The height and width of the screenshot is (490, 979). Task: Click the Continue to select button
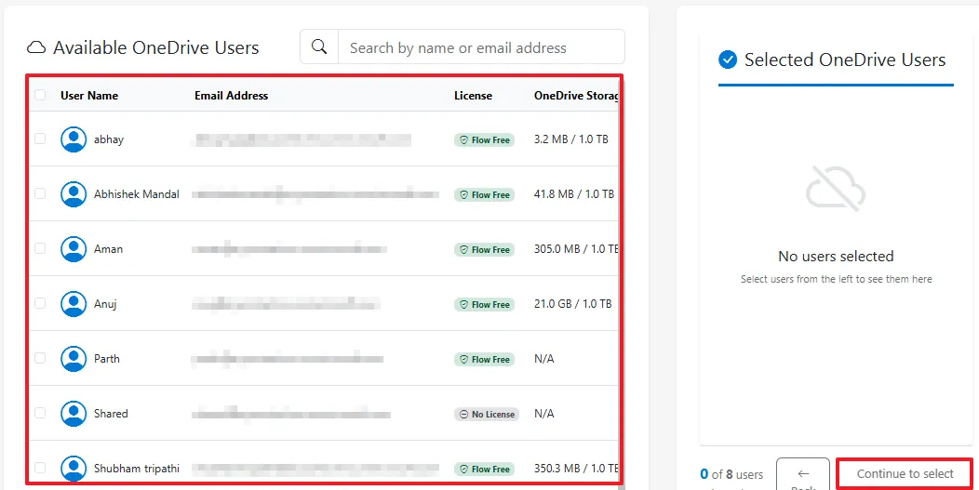(x=905, y=474)
